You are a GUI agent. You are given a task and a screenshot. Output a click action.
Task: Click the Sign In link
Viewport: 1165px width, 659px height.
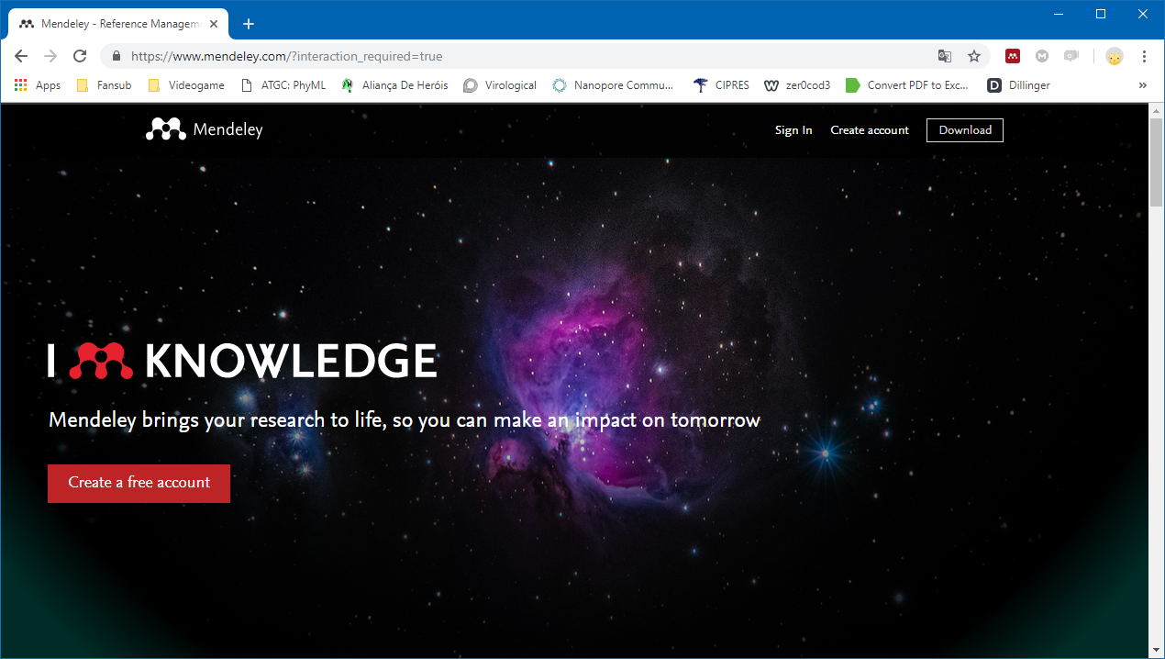[x=793, y=130]
